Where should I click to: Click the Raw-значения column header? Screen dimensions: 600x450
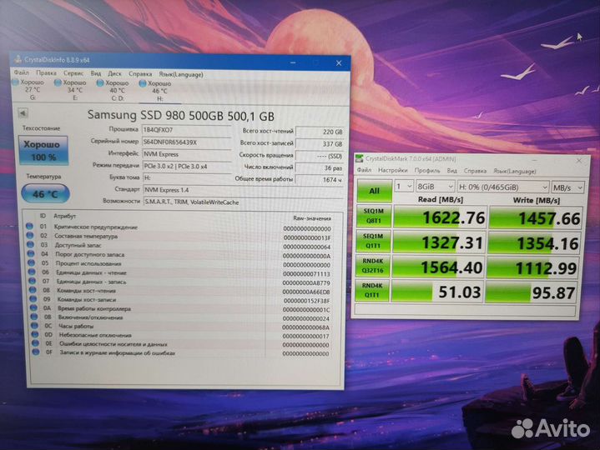312,218
